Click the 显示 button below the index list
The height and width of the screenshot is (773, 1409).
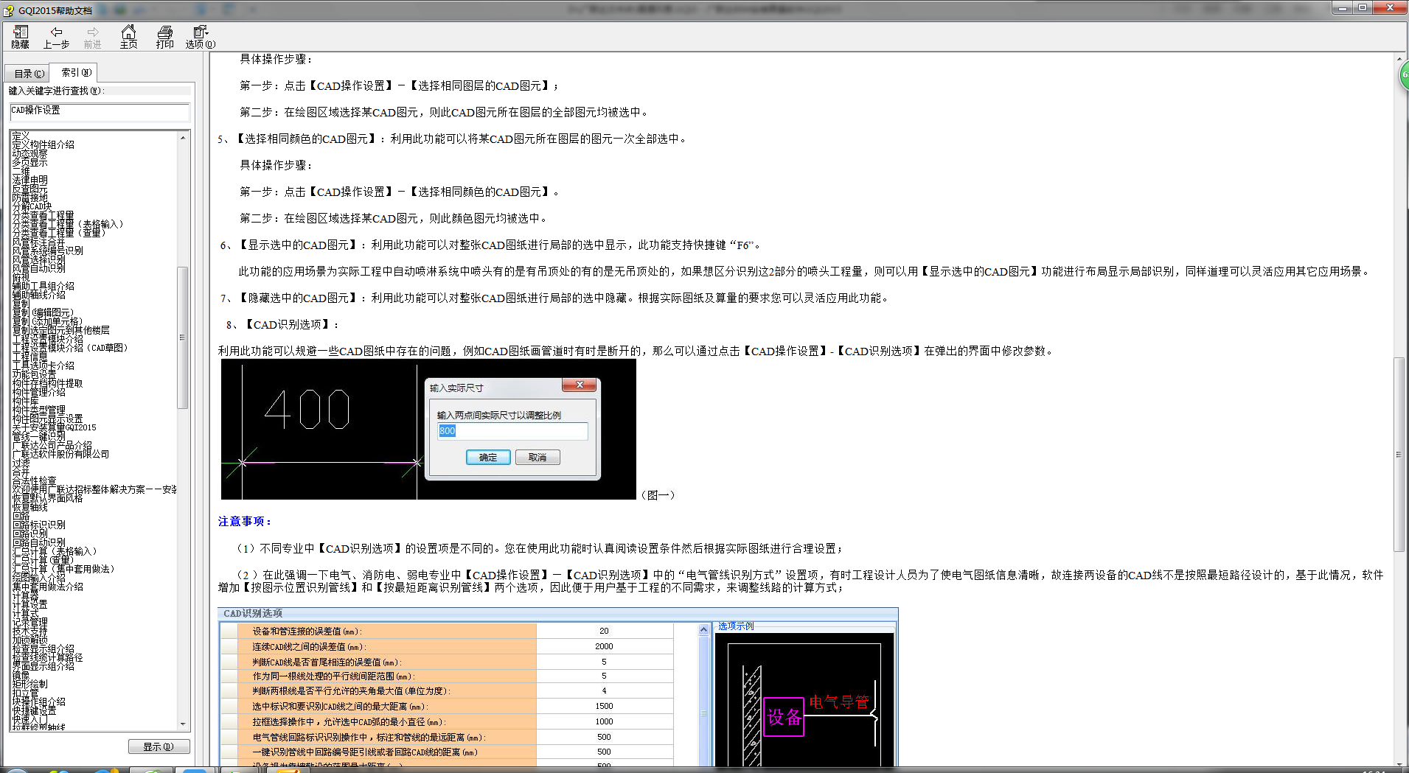159,746
